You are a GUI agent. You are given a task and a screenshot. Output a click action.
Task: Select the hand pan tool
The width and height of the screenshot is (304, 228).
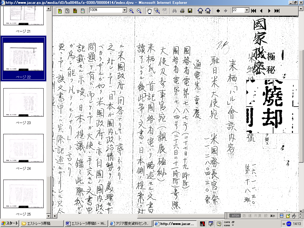point(149,11)
